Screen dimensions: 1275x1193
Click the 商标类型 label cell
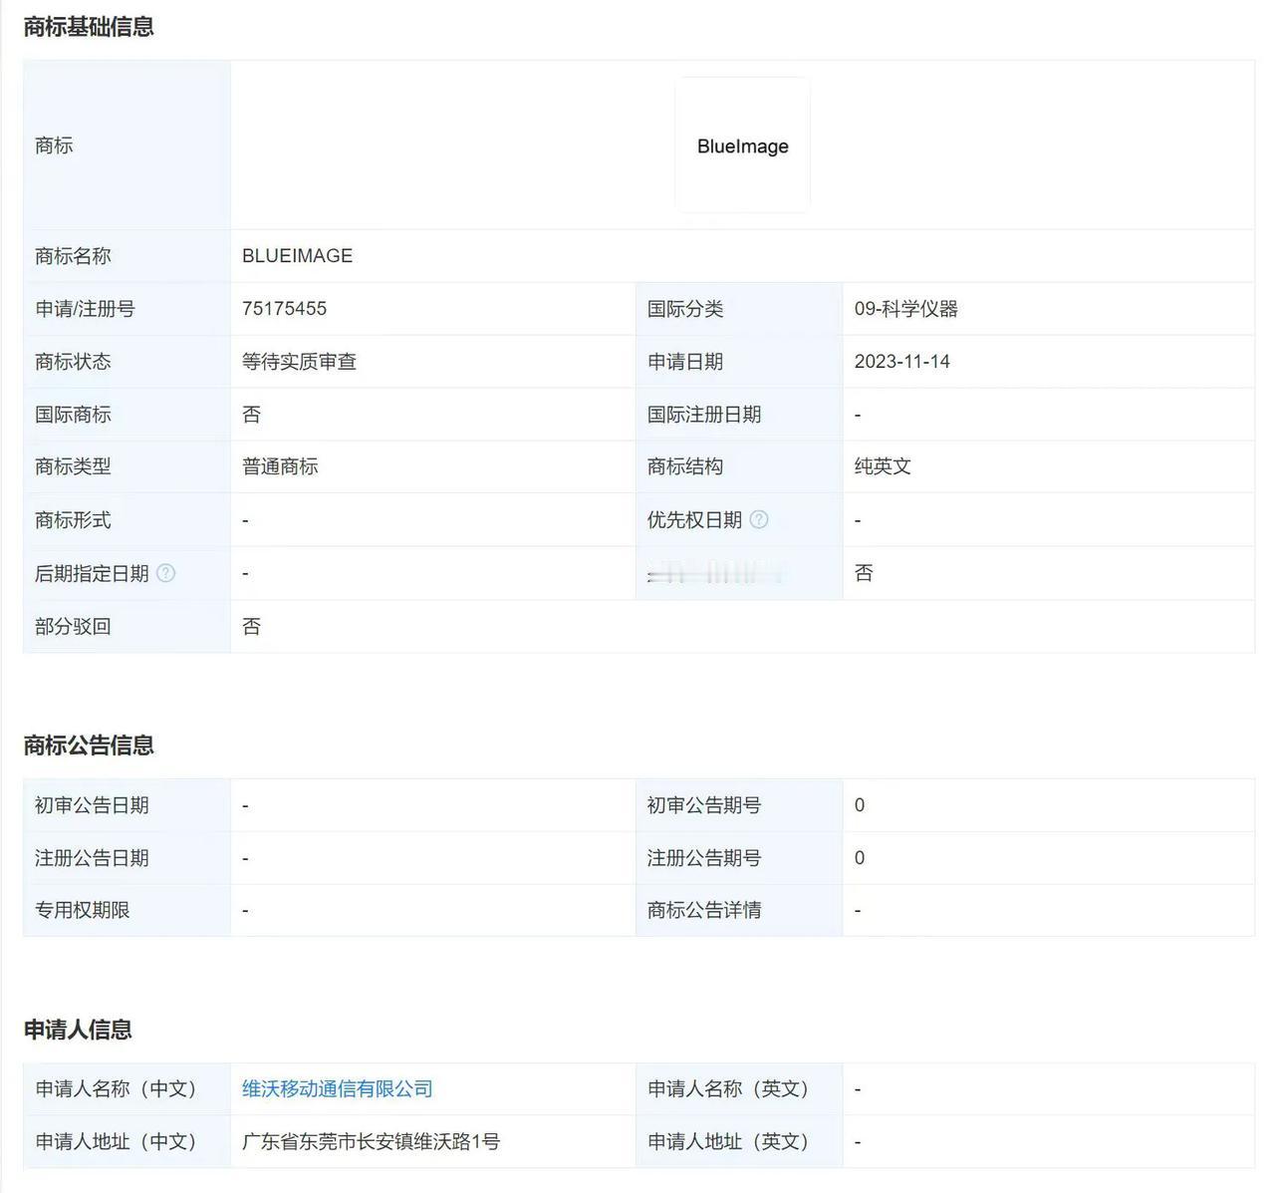pyautogui.click(x=127, y=466)
